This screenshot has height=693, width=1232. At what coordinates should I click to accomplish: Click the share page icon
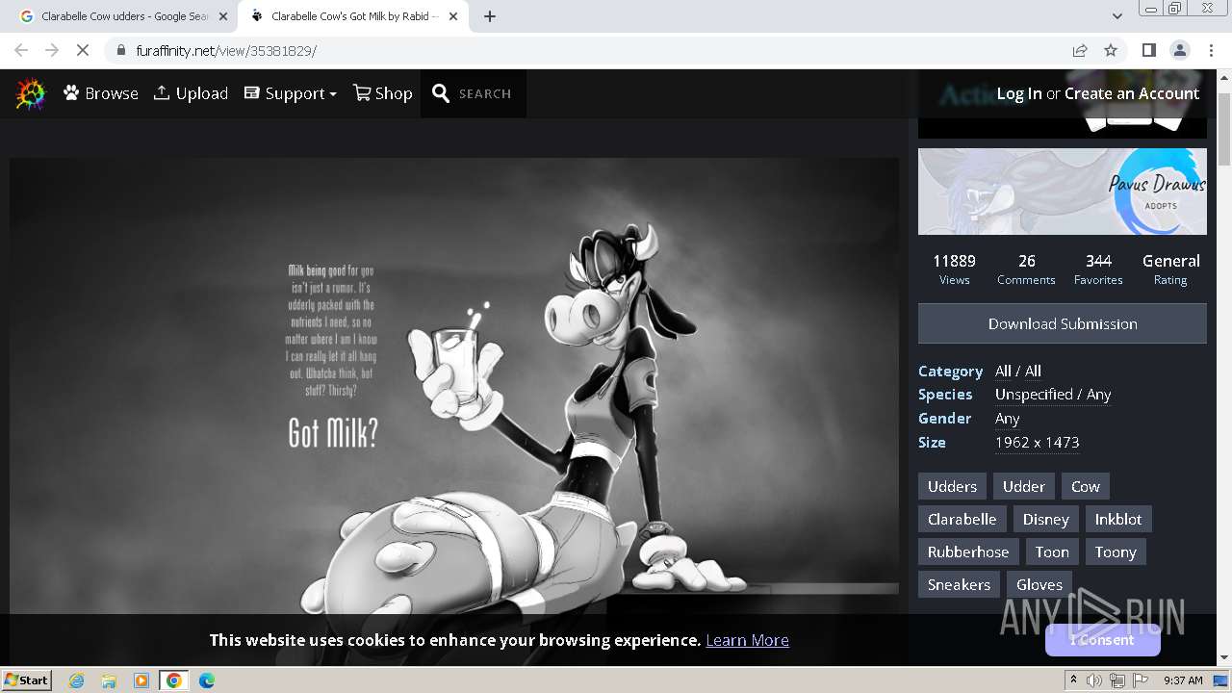(x=1080, y=50)
